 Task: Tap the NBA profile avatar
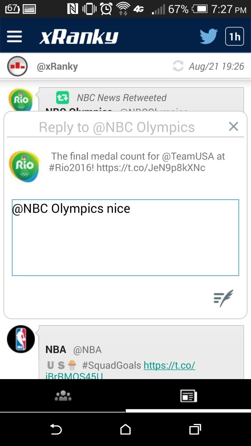click(21, 339)
